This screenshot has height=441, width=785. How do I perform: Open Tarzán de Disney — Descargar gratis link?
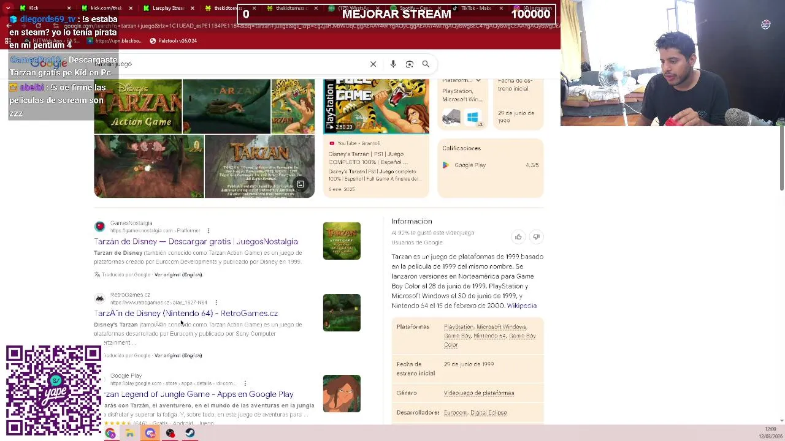[x=196, y=241]
